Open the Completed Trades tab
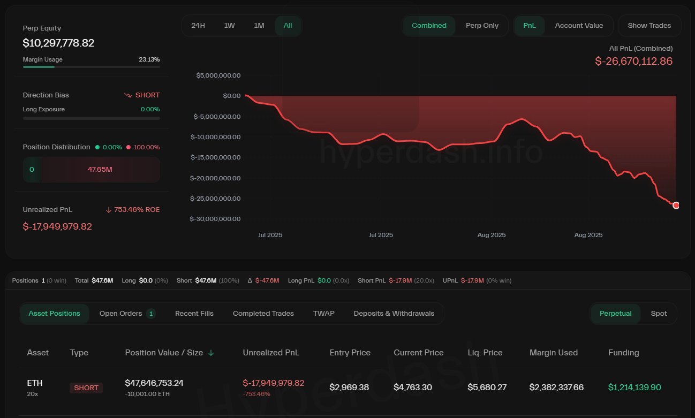Screen dimensions: 695x418 point(263,314)
